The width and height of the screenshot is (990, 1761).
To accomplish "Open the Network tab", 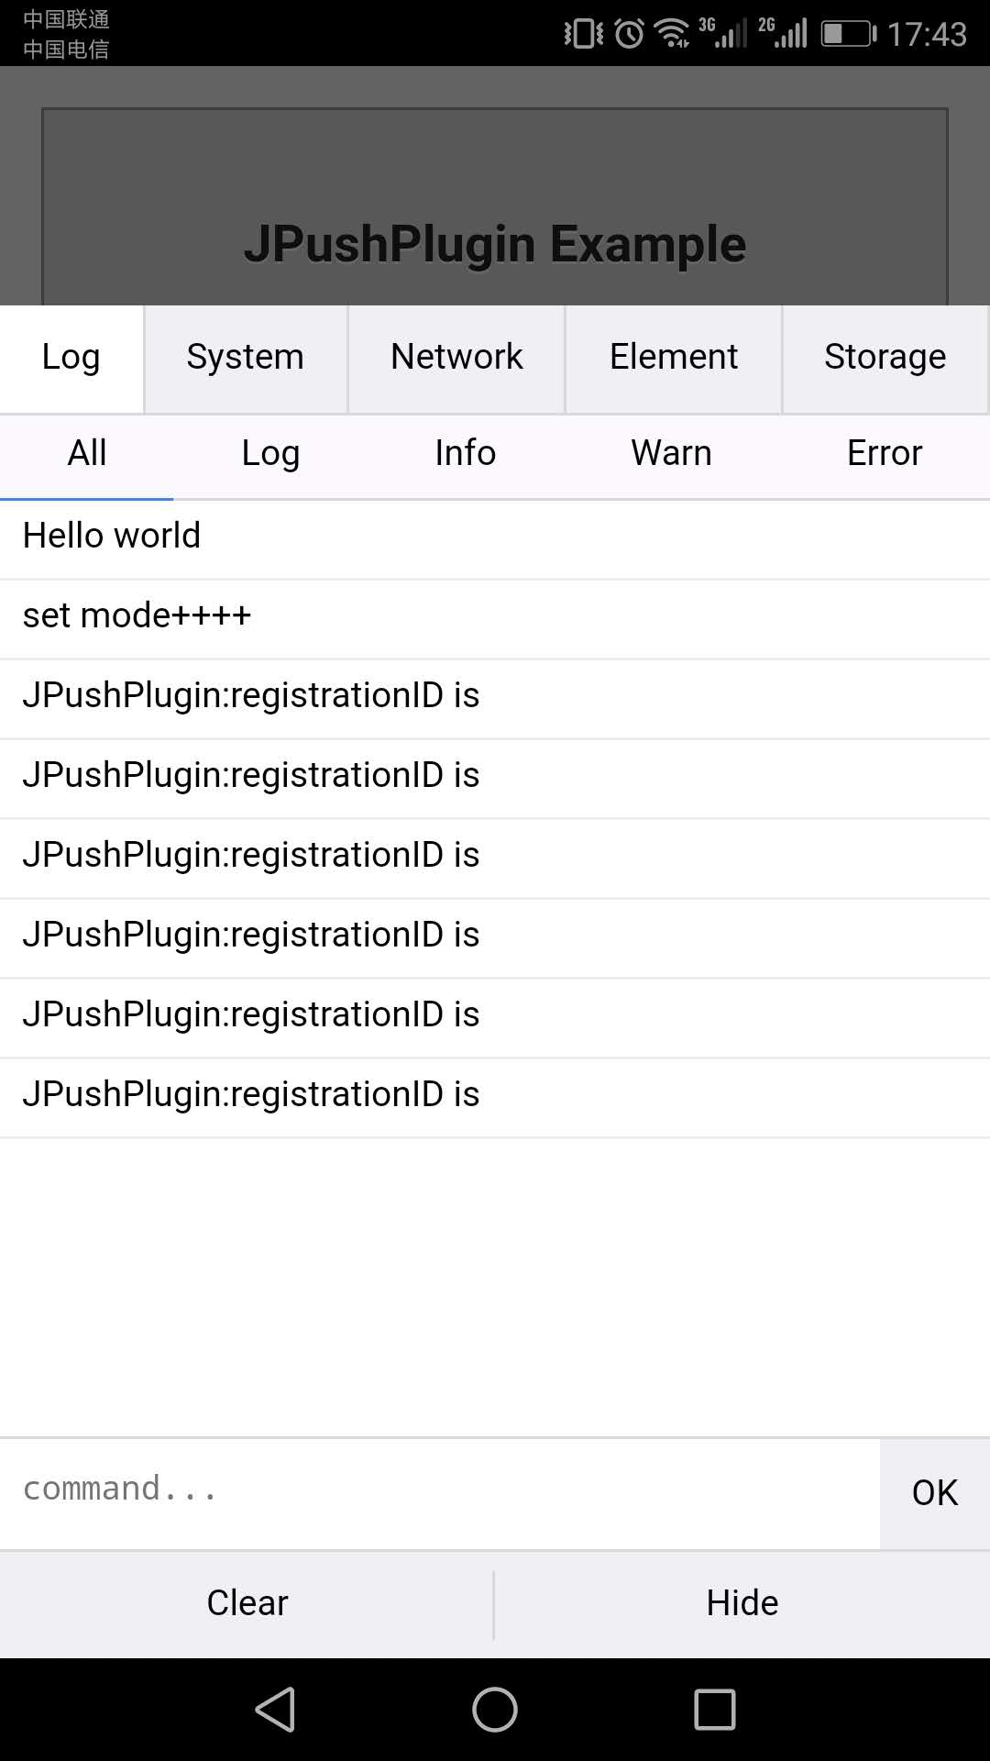I will [456, 358].
